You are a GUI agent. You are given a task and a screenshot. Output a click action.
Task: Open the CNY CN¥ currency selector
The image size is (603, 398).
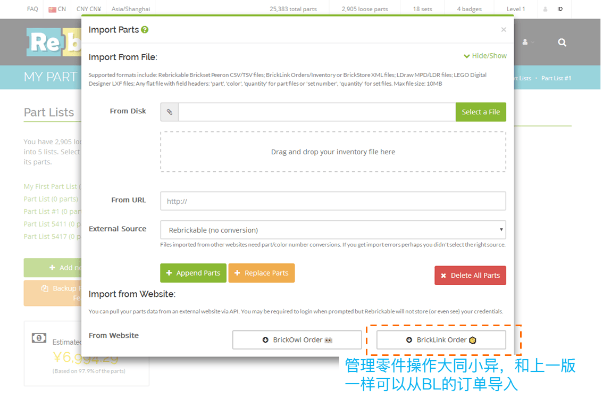(88, 9)
